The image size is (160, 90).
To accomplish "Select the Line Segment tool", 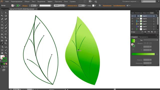I will [6, 22].
